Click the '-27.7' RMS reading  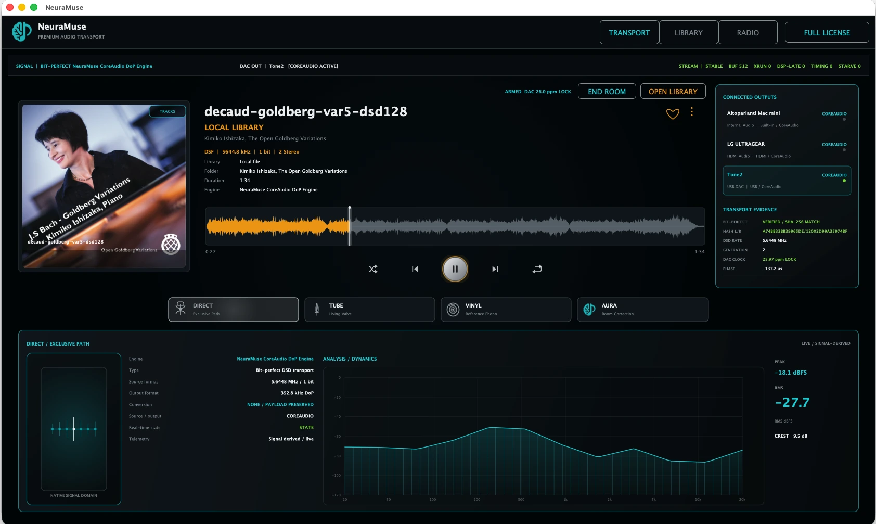792,402
